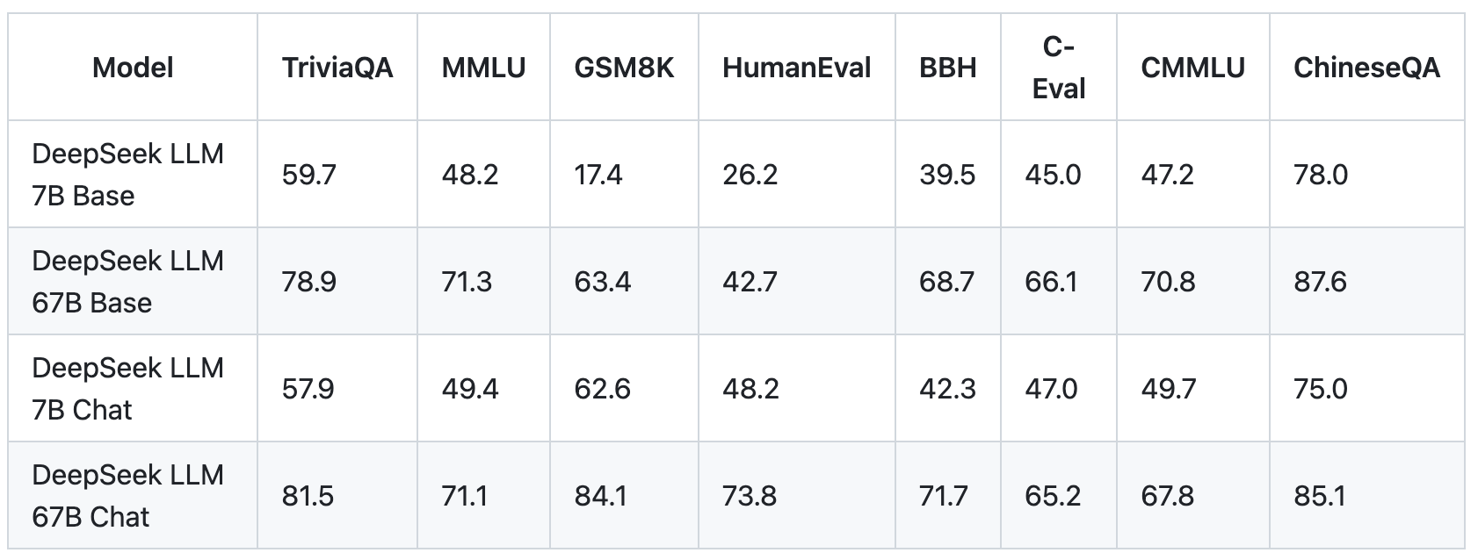Select the CMMLU column header

1192,68
